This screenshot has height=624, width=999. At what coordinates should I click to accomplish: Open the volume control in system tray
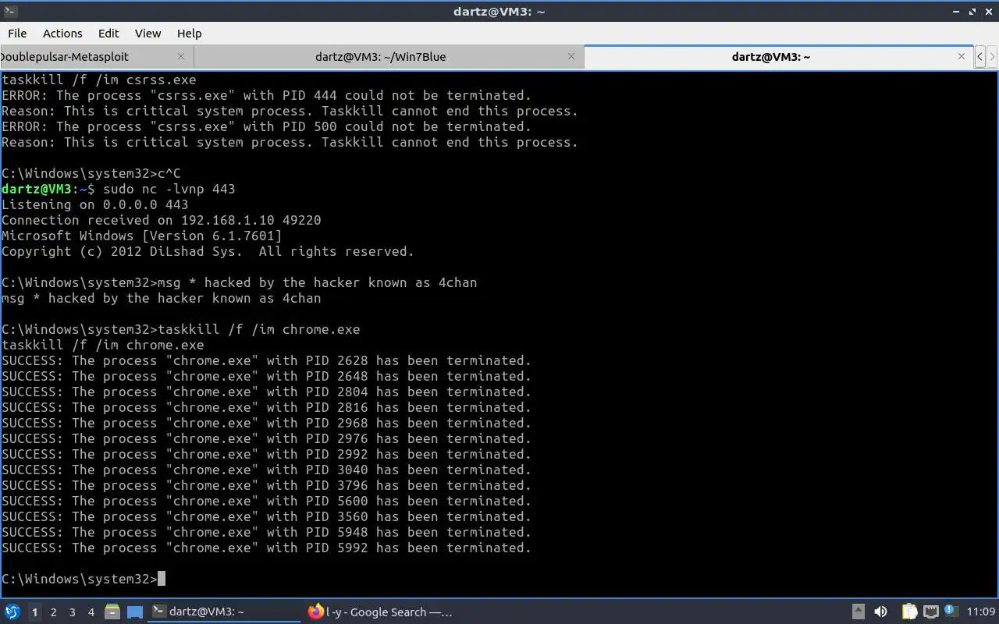coord(880,612)
